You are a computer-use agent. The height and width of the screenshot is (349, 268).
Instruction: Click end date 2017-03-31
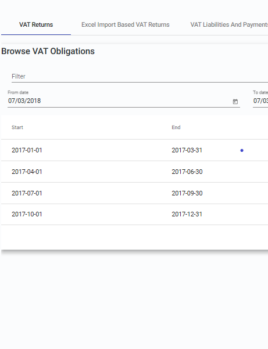(187, 150)
